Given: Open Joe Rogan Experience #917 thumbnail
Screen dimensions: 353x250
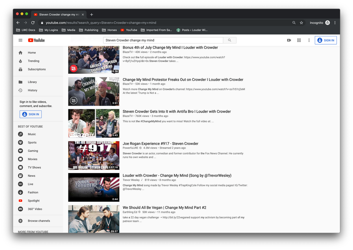Looking at the screenshot, I should coord(94,155).
